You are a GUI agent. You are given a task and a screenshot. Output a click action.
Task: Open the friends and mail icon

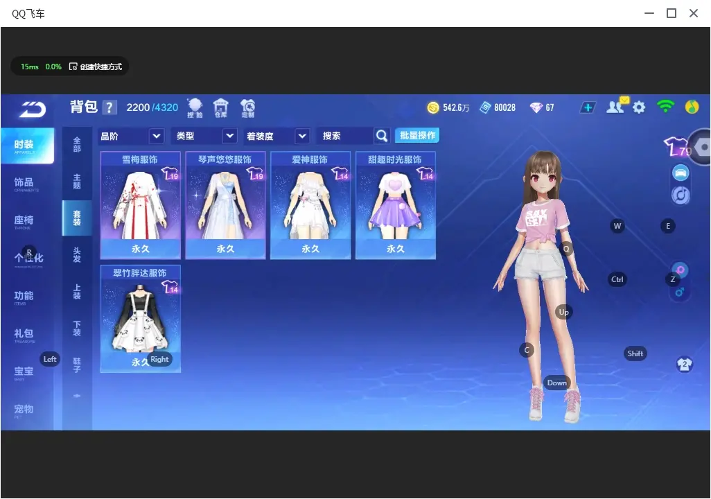point(616,107)
